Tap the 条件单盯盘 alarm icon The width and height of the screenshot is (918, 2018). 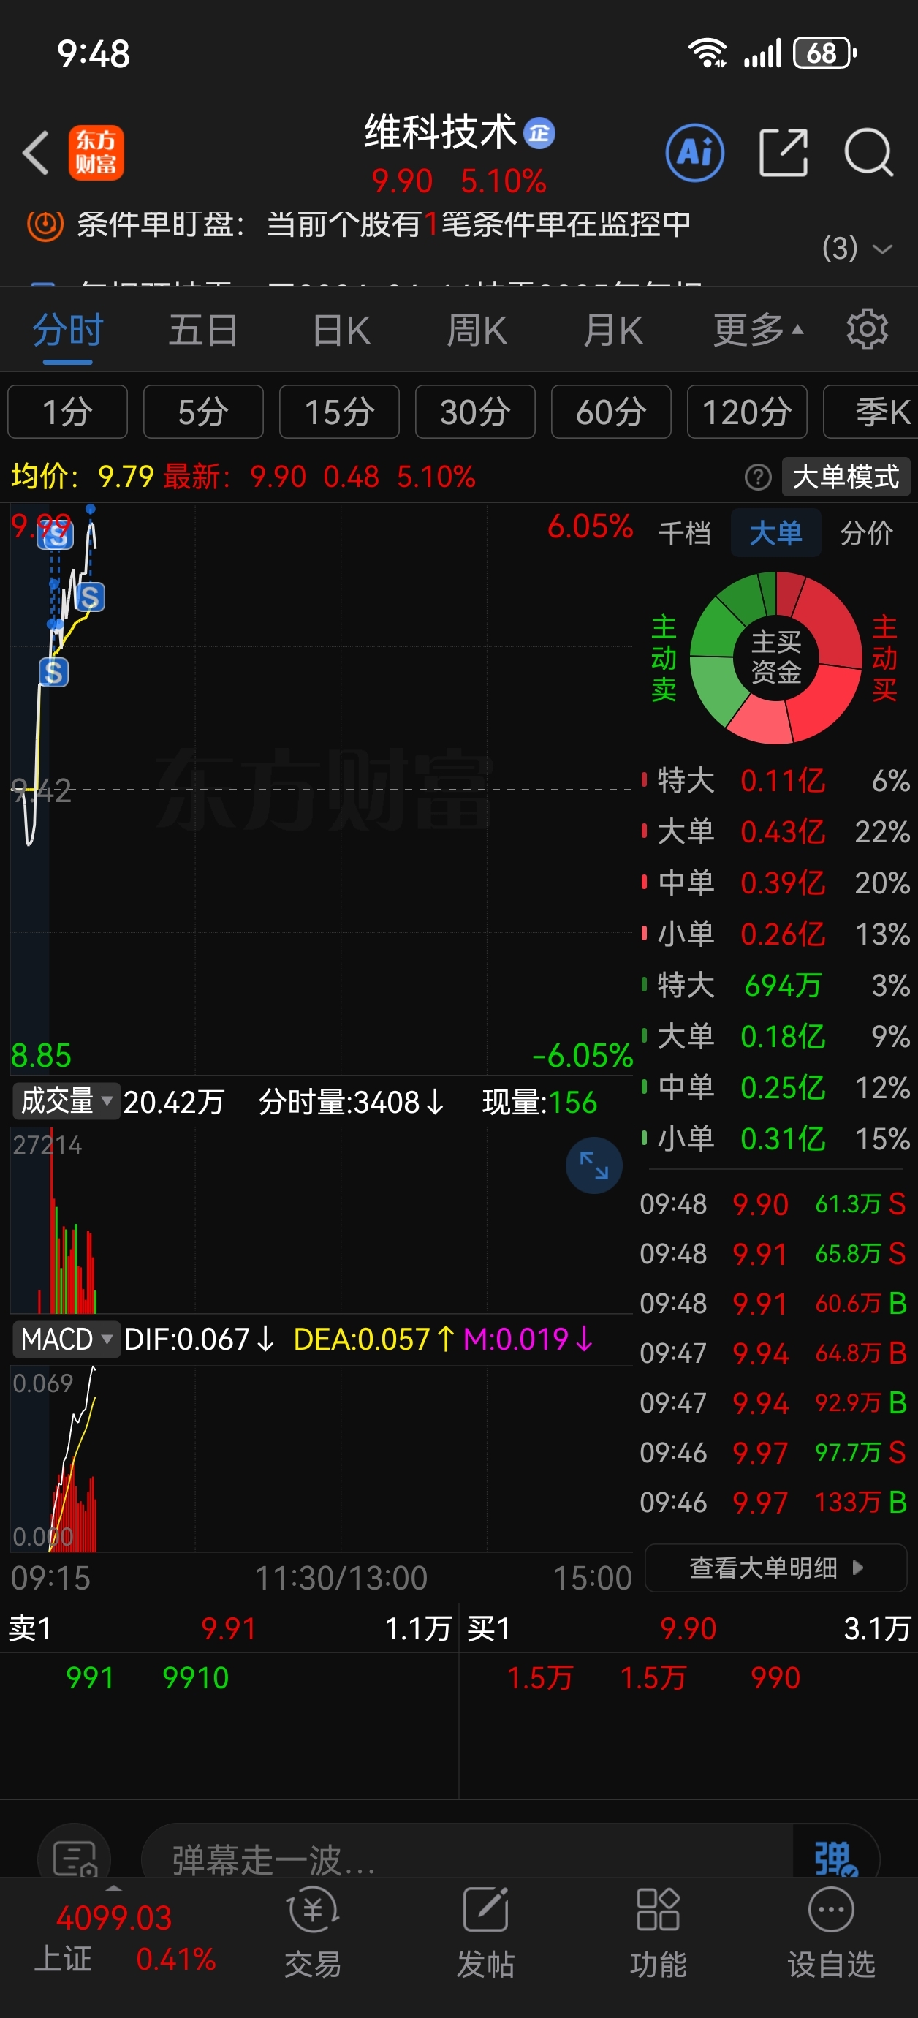point(45,225)
